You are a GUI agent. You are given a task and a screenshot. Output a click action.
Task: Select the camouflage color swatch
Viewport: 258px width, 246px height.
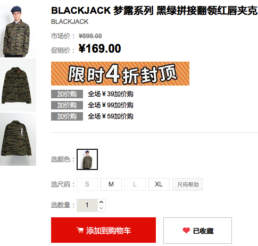coord(87,159)
